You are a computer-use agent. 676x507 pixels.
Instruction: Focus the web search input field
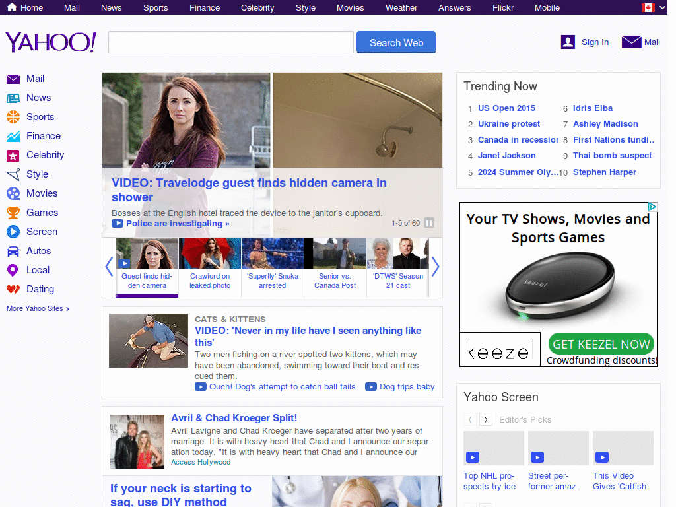tap(231, 42)
